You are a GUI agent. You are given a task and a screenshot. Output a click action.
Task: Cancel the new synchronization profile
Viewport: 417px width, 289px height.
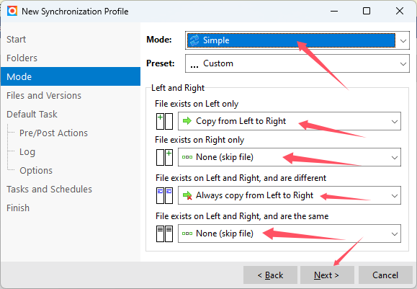(x=385, y=275)
